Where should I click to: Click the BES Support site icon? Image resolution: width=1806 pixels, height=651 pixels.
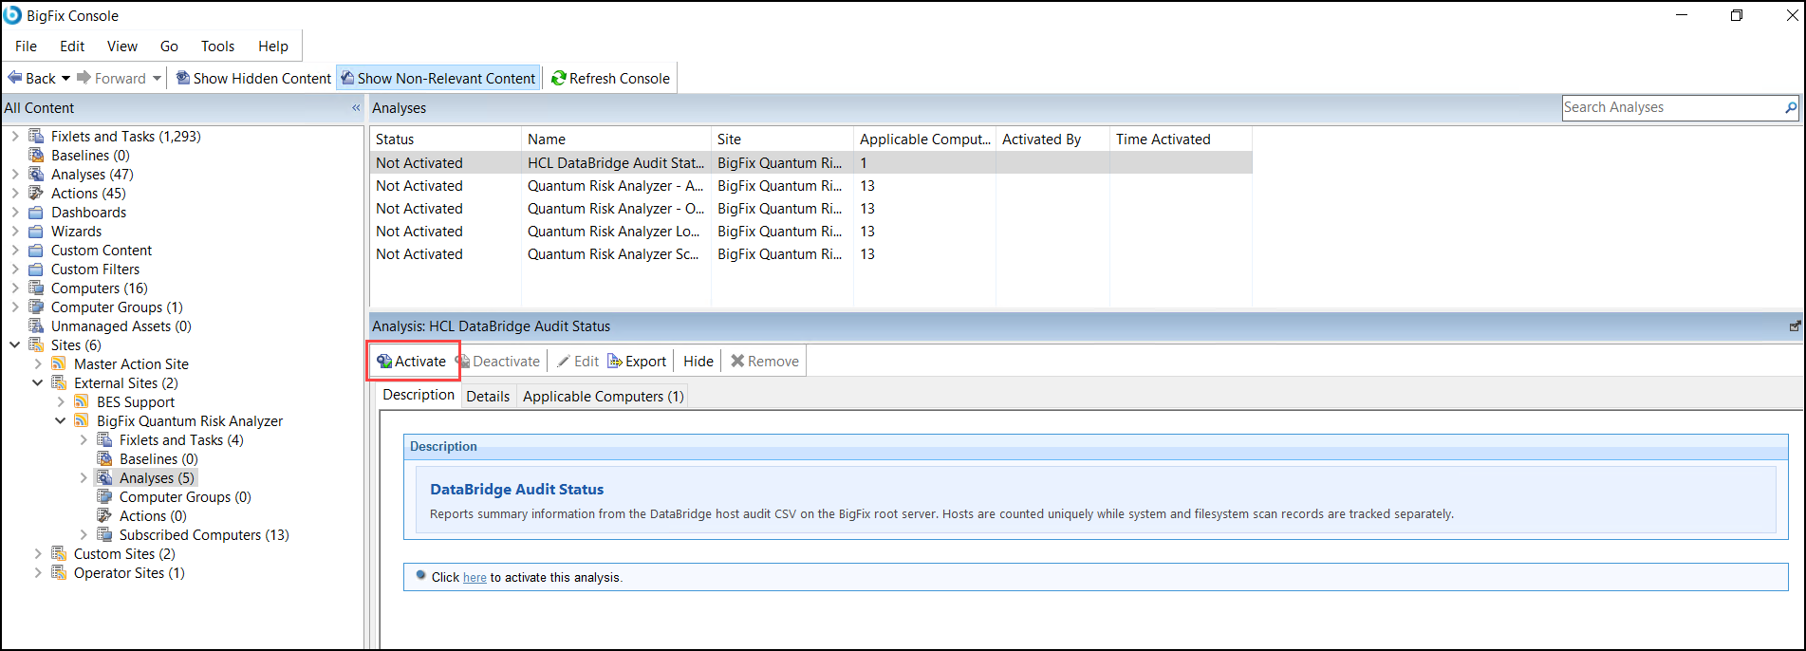pos(82,401)
